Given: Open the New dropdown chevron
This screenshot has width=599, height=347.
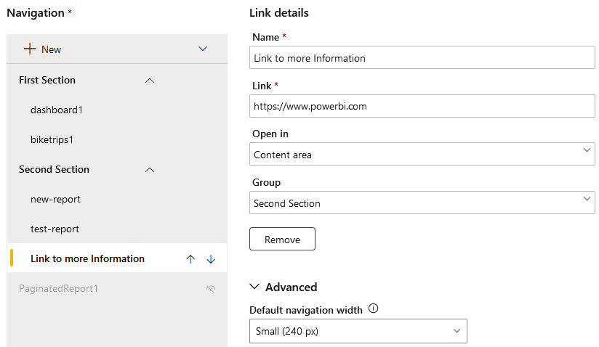Looking at the screenshot, I should [x=203, y=49].
